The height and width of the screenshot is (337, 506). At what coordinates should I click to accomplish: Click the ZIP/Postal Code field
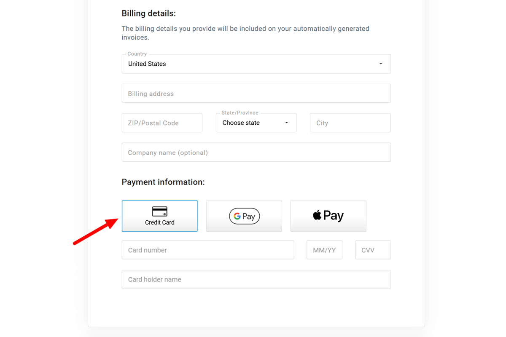162,123
